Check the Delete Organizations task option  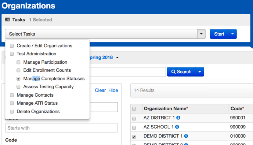tap(12, 112)
